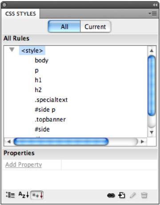
Task: Click the horizontal scrollbar thumb
Action: [x=61, y=142]
